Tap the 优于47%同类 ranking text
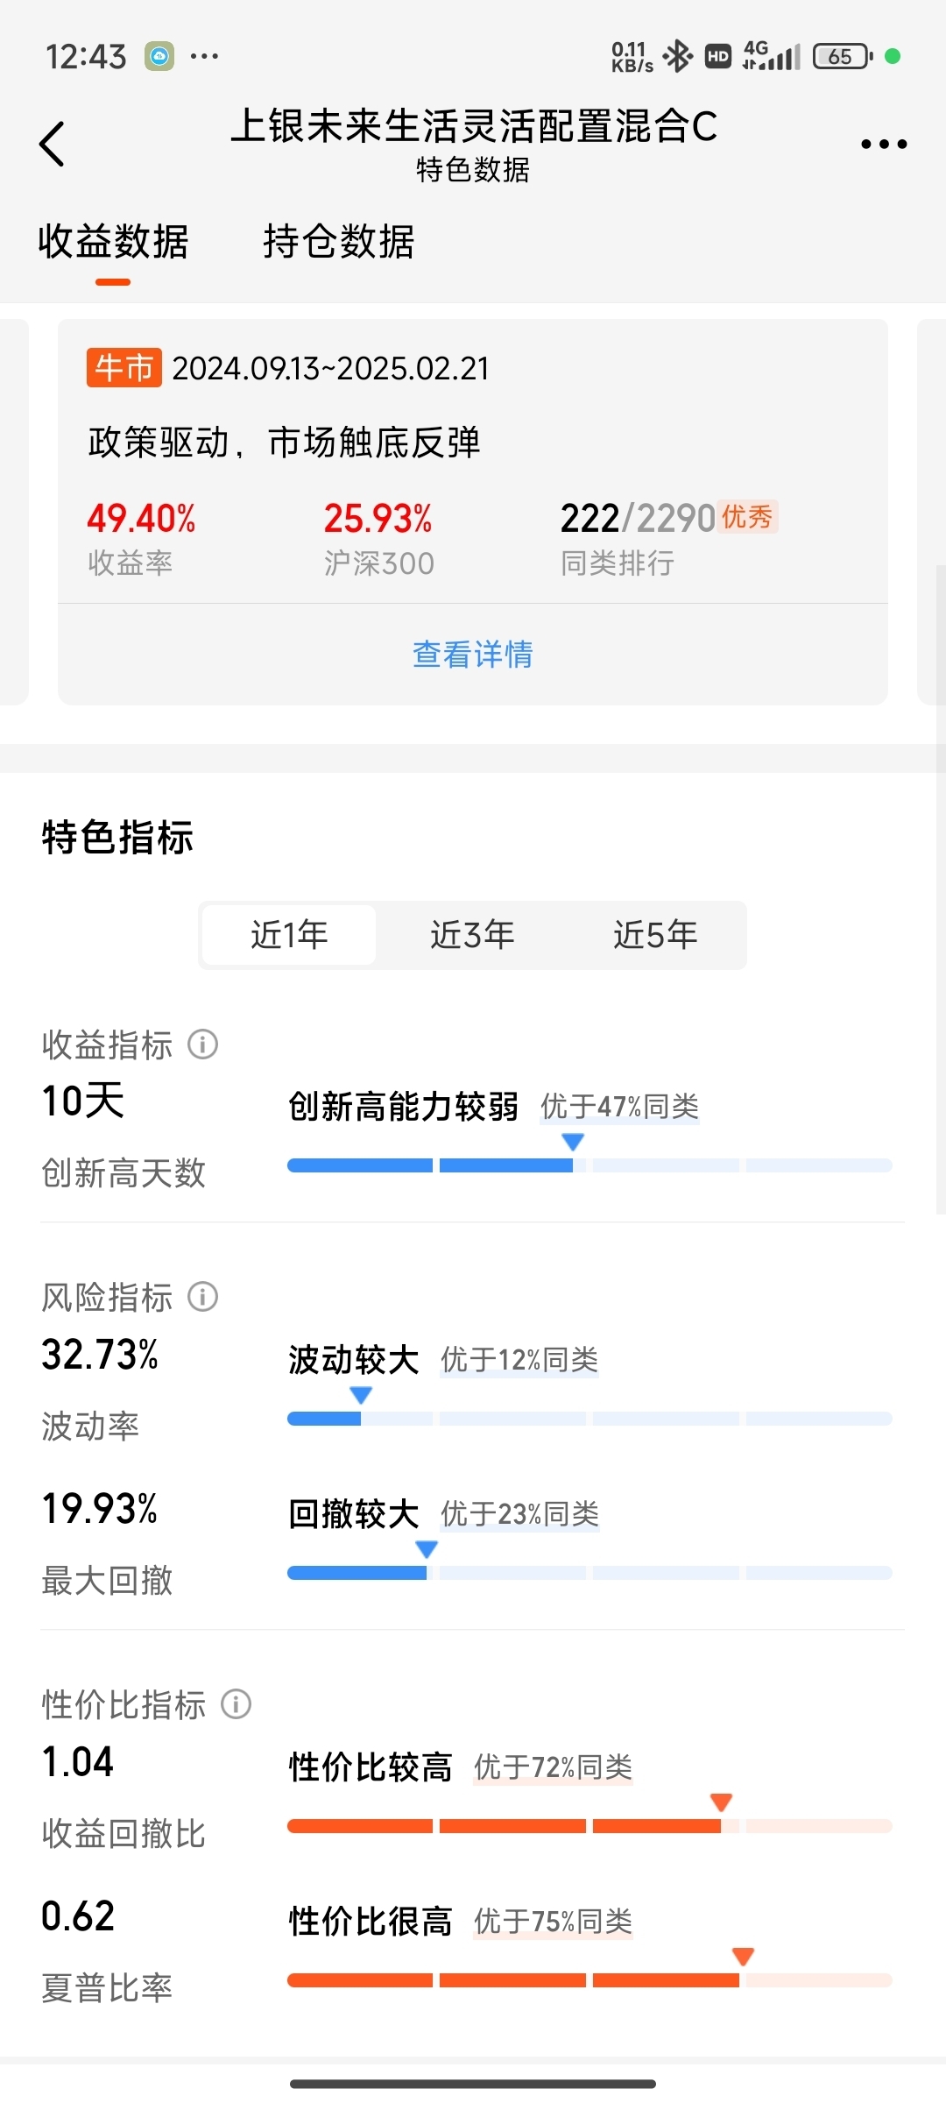946x2103 pixels. pyautogui.click(x=619, y=1107)
